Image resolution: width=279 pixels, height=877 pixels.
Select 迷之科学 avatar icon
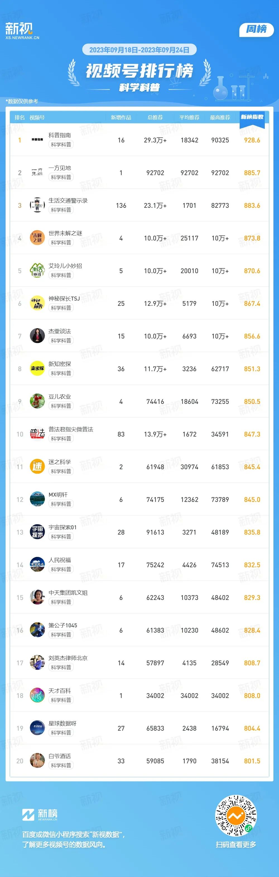37,467
